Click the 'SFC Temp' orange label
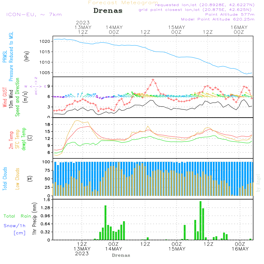Image resolution: width=264 pixels, height=264 pixels. pos(17,139)
